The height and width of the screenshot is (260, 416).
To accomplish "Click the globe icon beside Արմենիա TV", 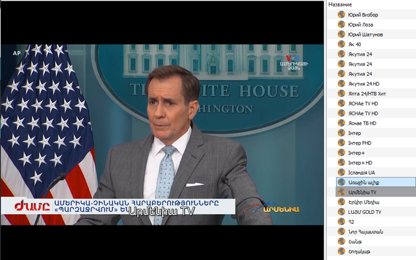I will pos(341,192).
